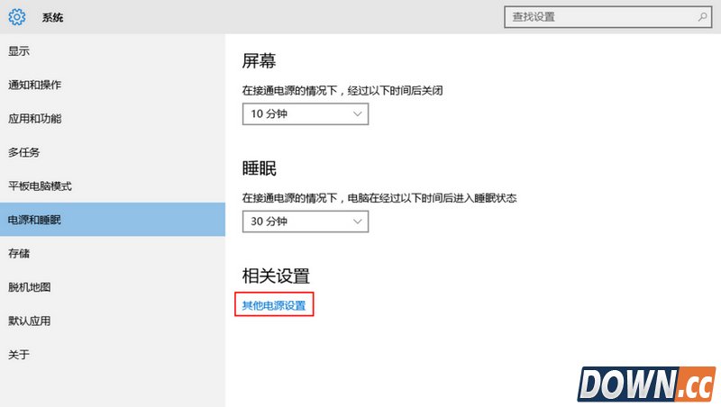Click the search magnifier icon
Viewport: 721px width, 407px height.
click(x=702, y=17)
